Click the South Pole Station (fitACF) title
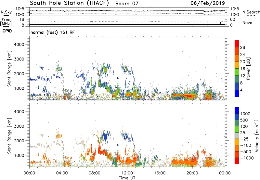Viewport: 260px width, 180px height. pos(69,3)
